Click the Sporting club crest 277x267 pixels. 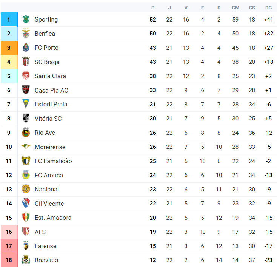click(26, 20)
